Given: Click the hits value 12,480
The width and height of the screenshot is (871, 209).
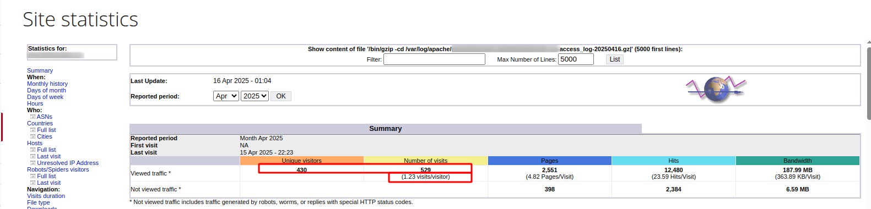Looking at the screenshot, I should (x=674, y=170).
